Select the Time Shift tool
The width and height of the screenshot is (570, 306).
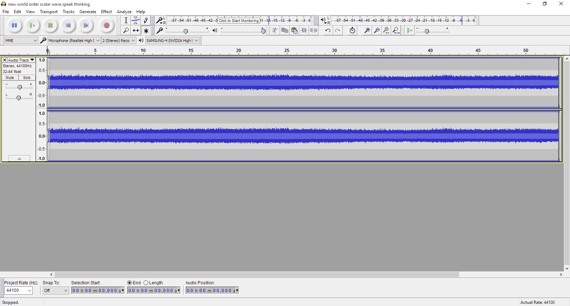136,31
